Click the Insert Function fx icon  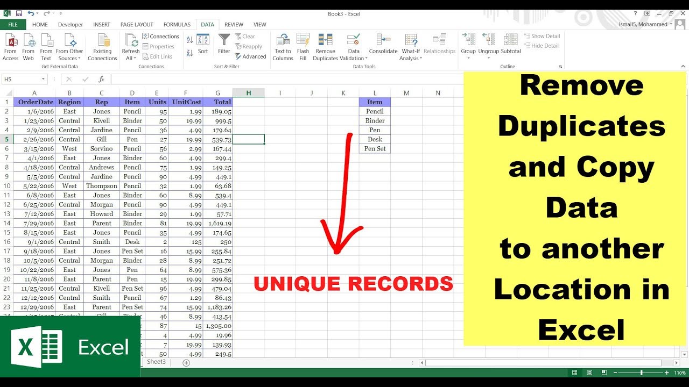101,79
